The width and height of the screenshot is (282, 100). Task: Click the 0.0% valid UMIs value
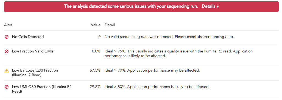[96, 51]
